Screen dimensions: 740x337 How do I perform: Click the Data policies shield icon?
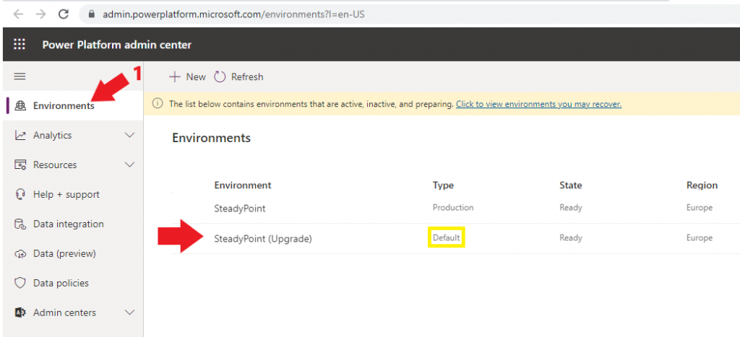(x=20, y=284)
